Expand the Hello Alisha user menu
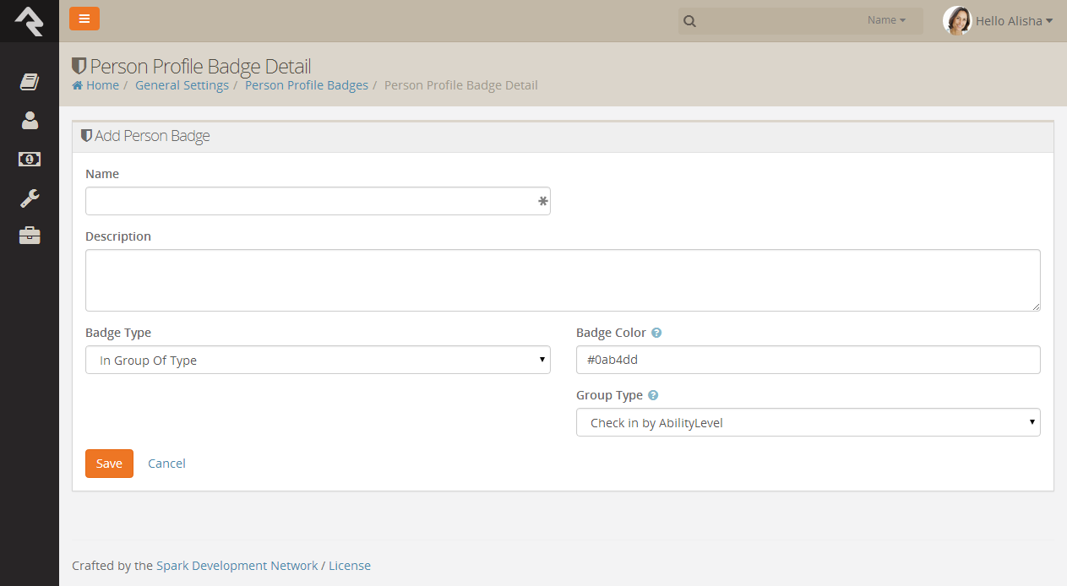The width and height of the screenshot is (1067, 586). (x=1014, y=21)
